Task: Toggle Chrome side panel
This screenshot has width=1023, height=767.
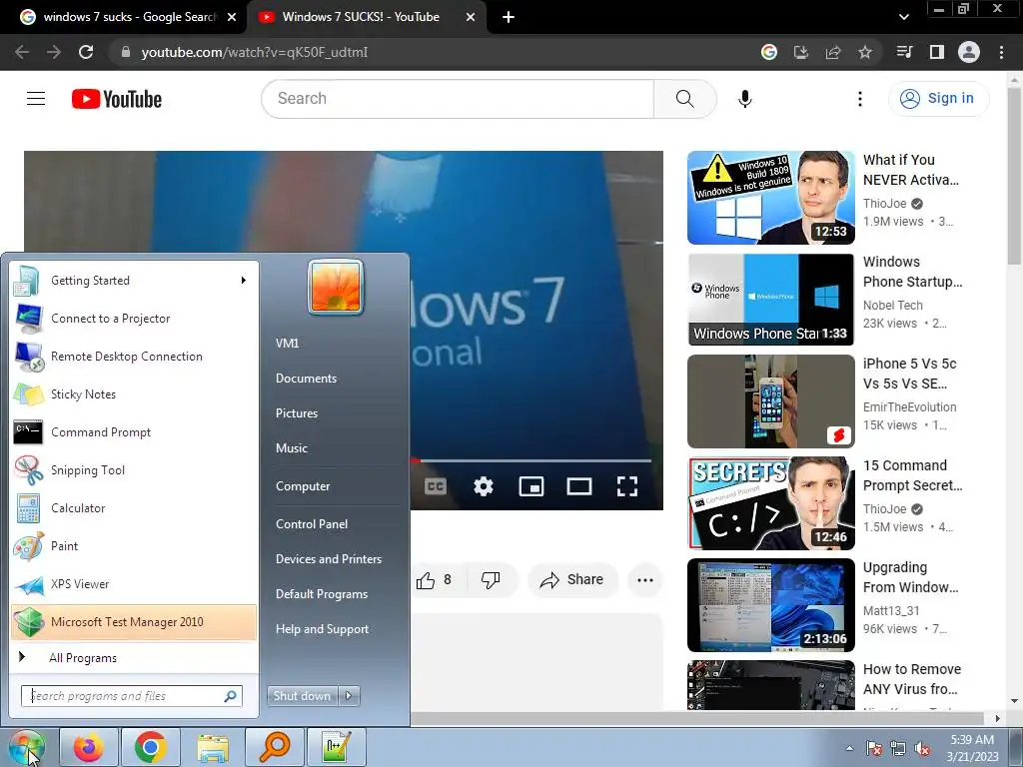Action: click(937, 52)
